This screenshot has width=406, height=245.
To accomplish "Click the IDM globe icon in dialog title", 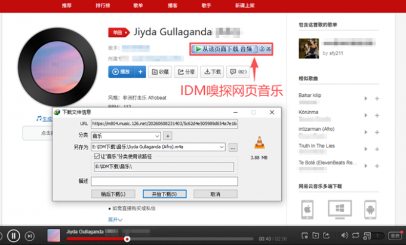I will click(57, 112).
